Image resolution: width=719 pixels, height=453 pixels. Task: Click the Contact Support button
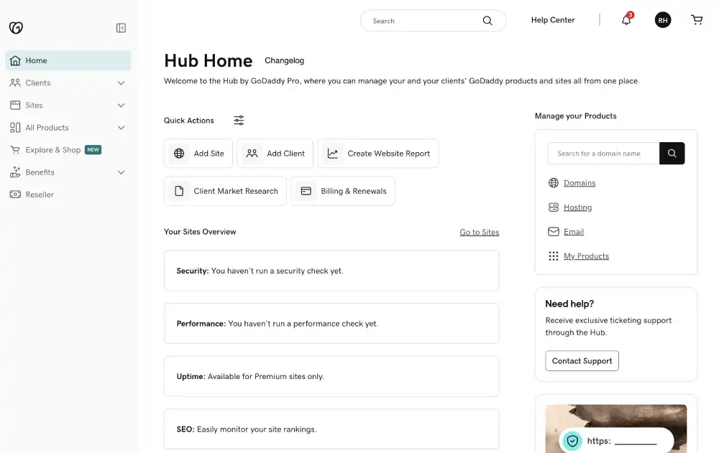582,360
